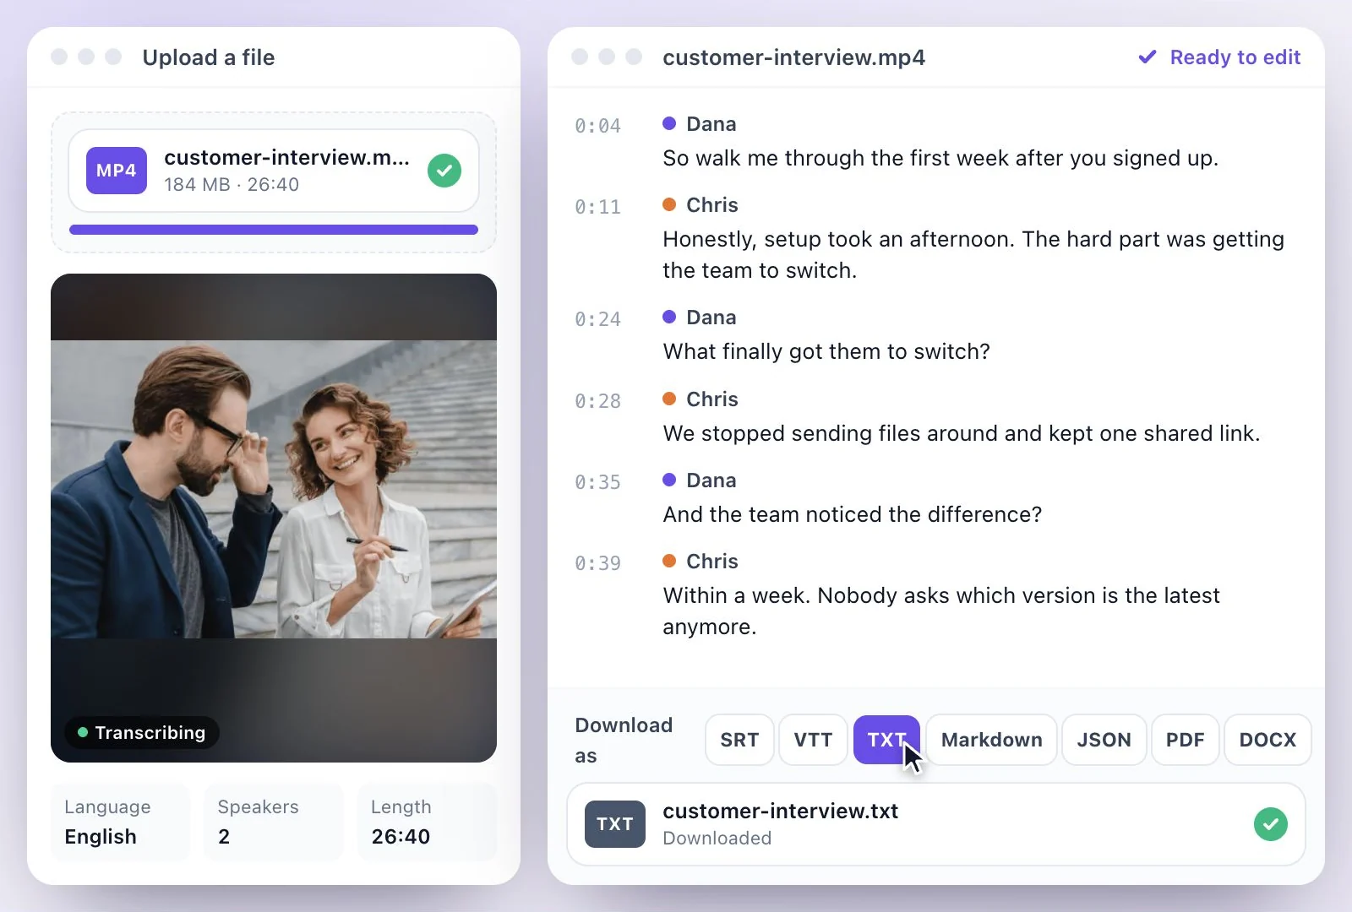Choose the DOCX export format
The height and width of the screenshot is (912, 1352).
pos(1267,740)
